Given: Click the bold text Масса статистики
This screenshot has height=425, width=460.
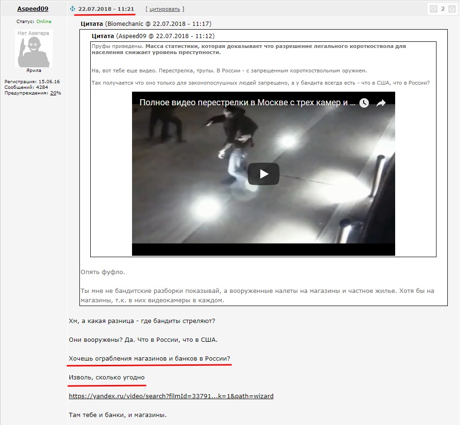Looking at the screenshot, I should [249, 49].
